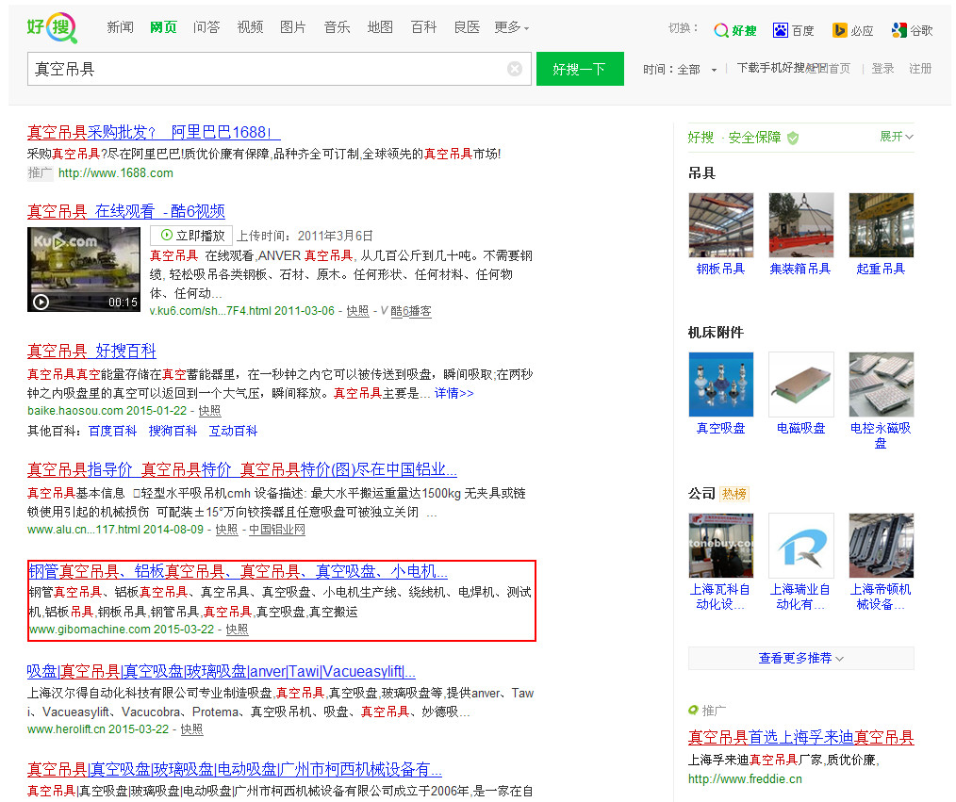Viewport: 956px width, 802px height.
Task: Open the 好搜百科 result title
Action: click(x=91, y=351)
